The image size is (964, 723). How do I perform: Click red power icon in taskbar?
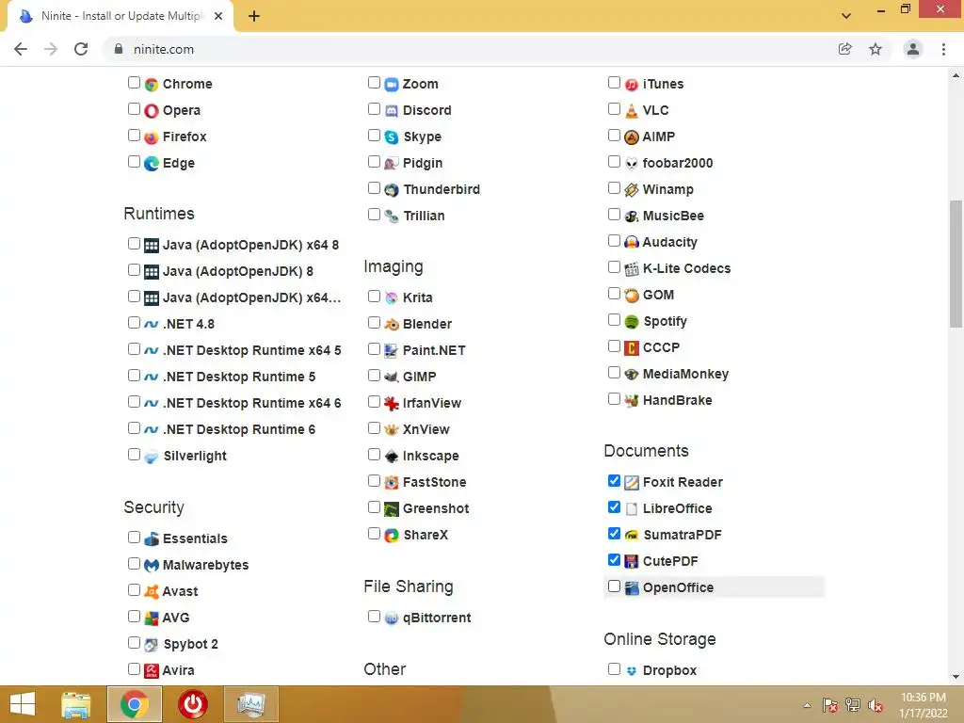[193, 704]
